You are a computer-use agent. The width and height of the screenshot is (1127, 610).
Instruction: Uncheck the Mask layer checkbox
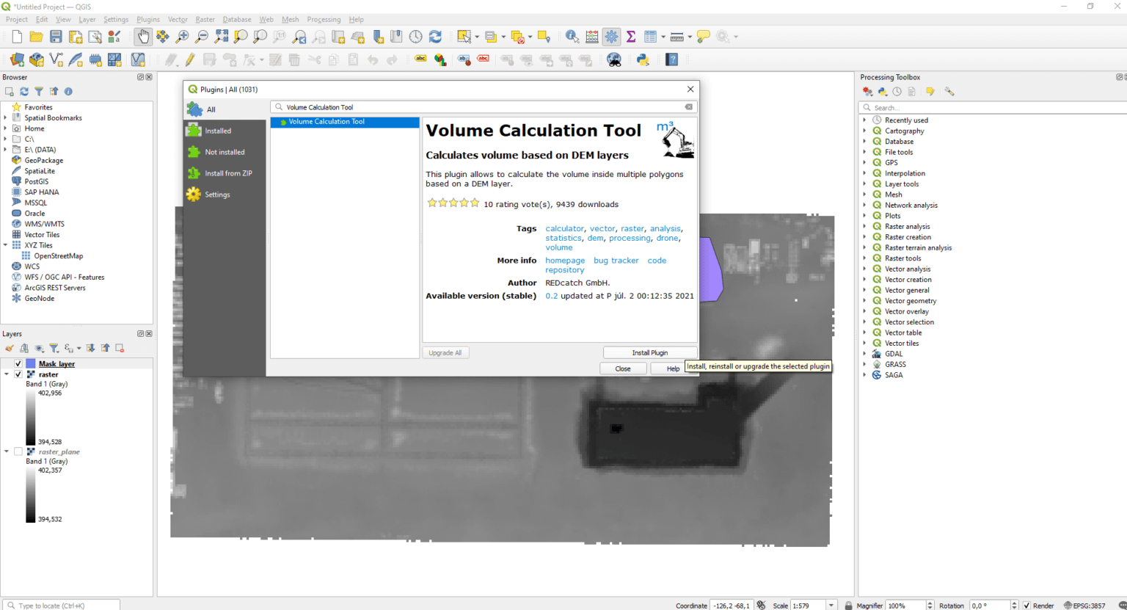16,363
